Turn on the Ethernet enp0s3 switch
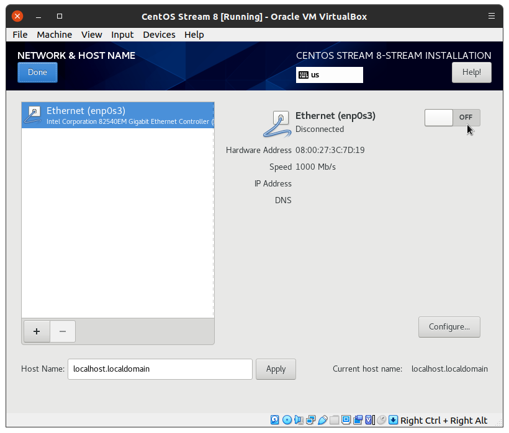The image size is (509, 433). pyautogui.click(x=452, y=117)
